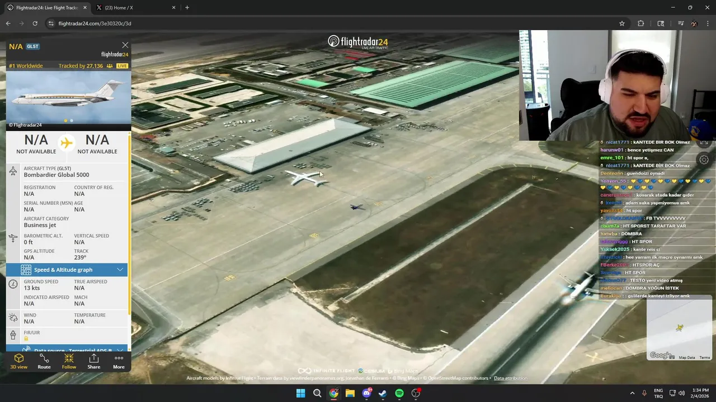The width and height of the screenshot is (716, 402).
Task: Show hidden system tray icons
Action: click(x=632, y=393)
